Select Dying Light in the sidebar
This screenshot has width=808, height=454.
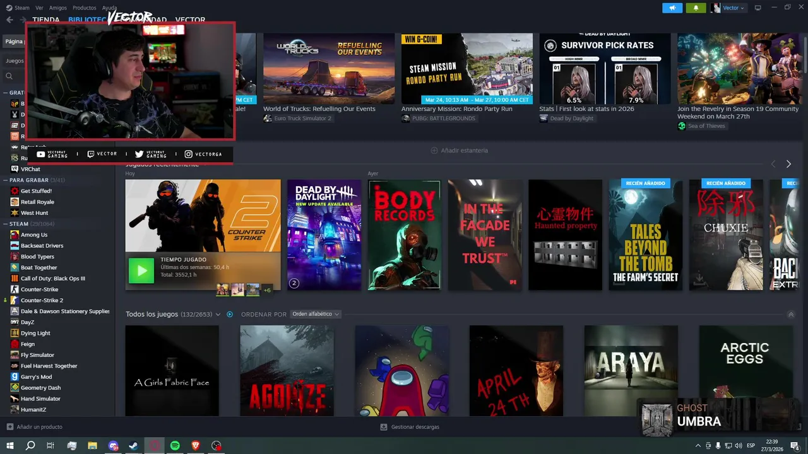click(x=35, y=333)
